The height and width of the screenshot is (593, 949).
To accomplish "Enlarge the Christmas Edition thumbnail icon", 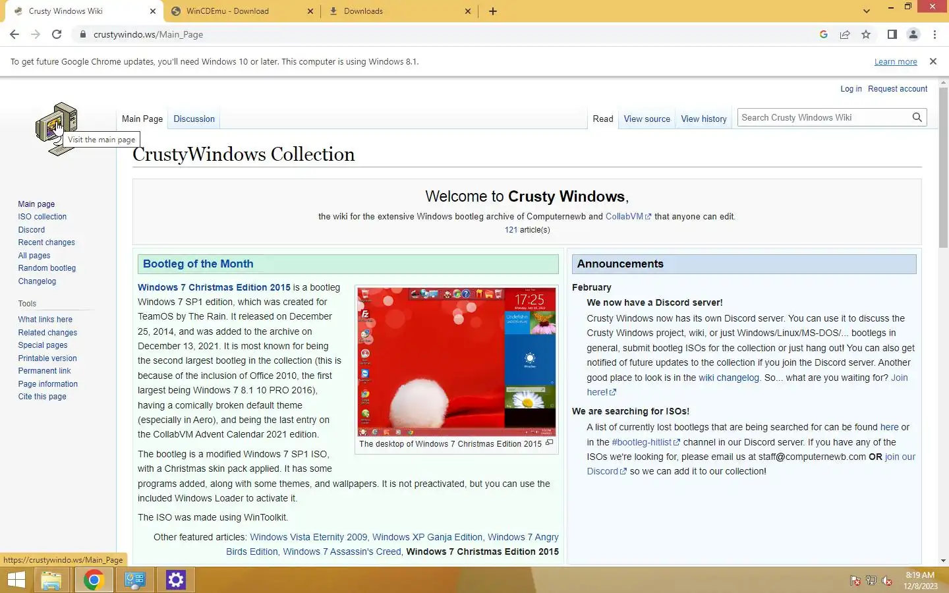I will pyautogui.click(x=549, y=443).
